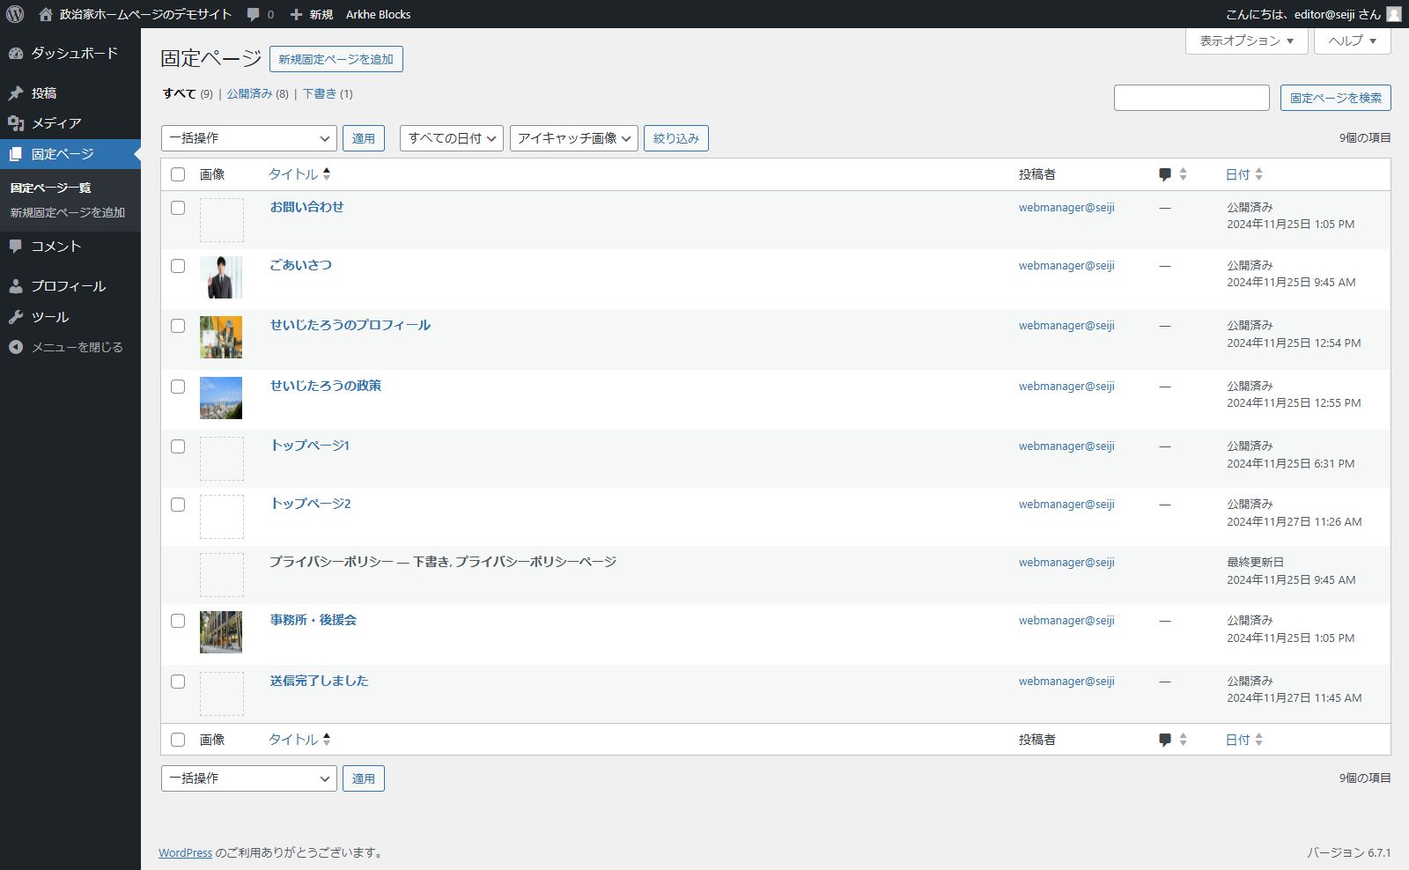1409x870 pixels.
Task: Click the bottom 適用 apply button
Action: 364,778
